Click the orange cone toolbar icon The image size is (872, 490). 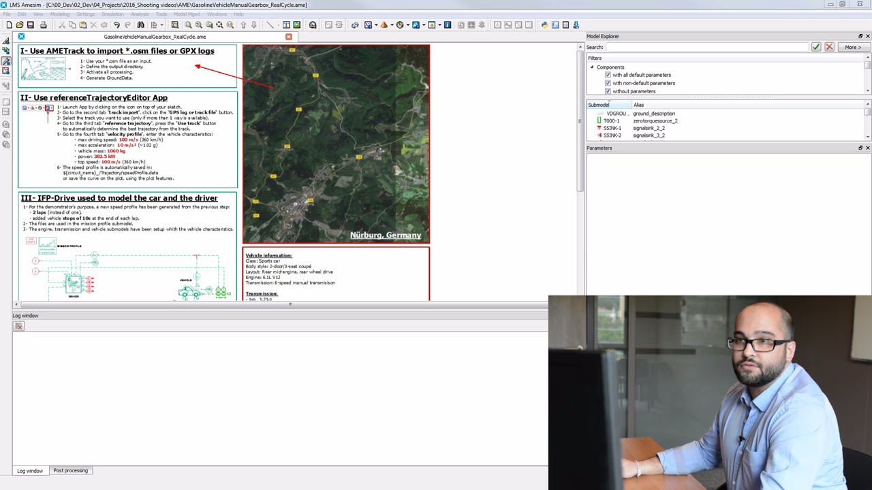coord(384,24)
